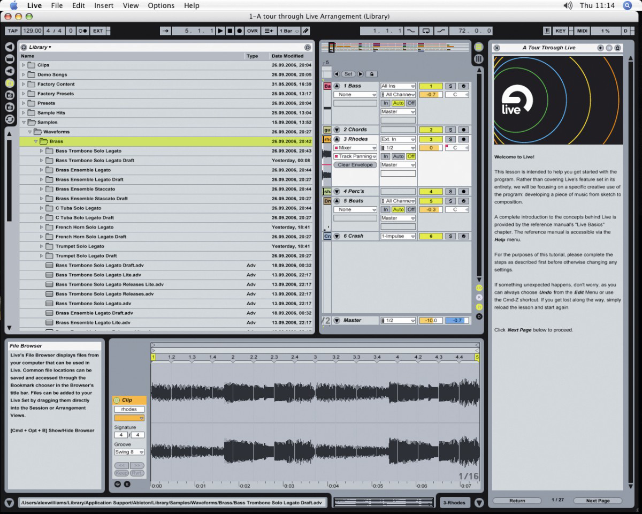
Task: Select the File Browser 3 icon
Action: point(10,107)
